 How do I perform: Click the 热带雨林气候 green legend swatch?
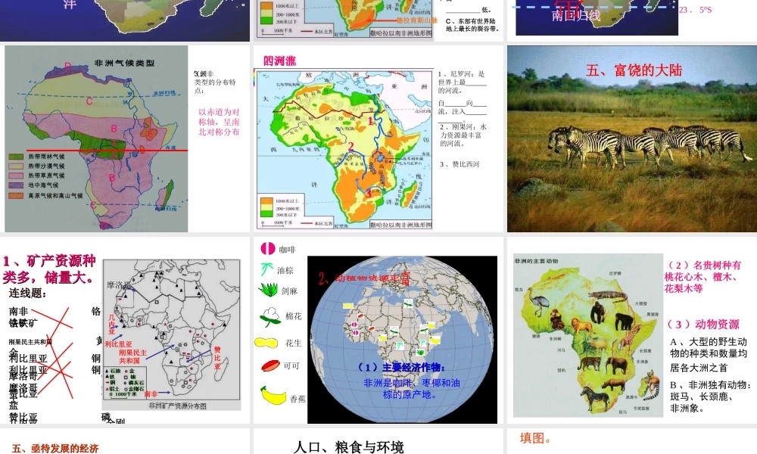[x=16, y=157]
